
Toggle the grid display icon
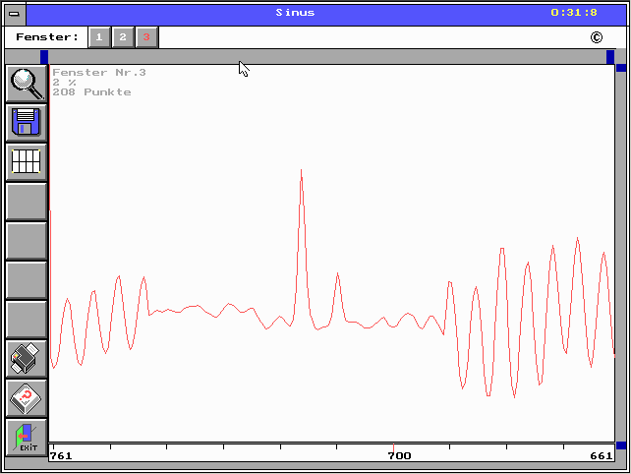click(27, 162)
